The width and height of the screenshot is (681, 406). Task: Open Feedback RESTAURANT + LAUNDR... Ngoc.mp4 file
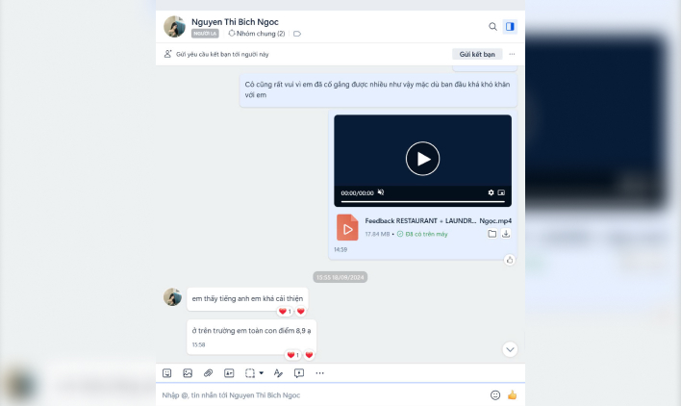[439, 220]
